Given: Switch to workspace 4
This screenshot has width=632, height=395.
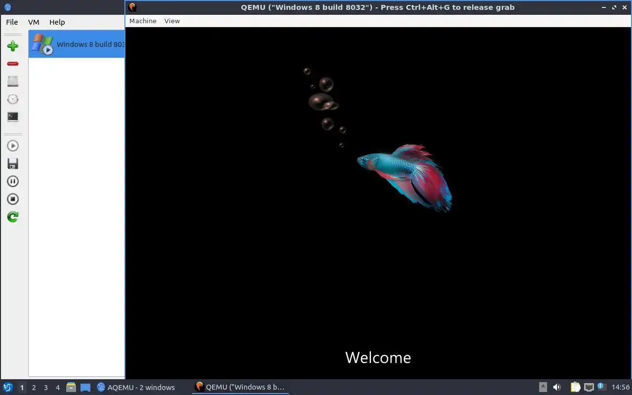Looking at the screenshot, I should pyautogui.click(x=57, y=388).
